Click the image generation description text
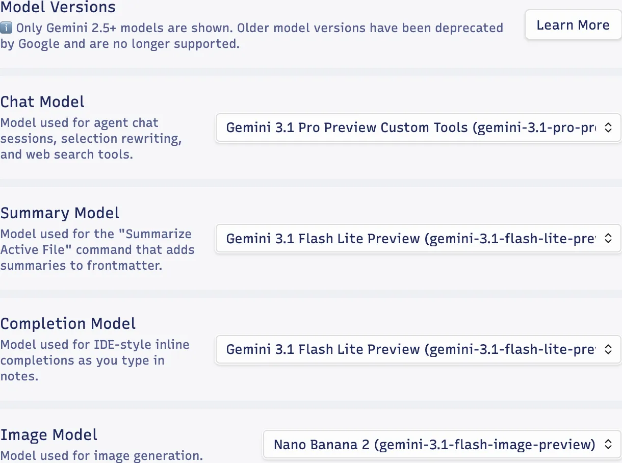Screen dimensions: 622x463 coord(101,455)
